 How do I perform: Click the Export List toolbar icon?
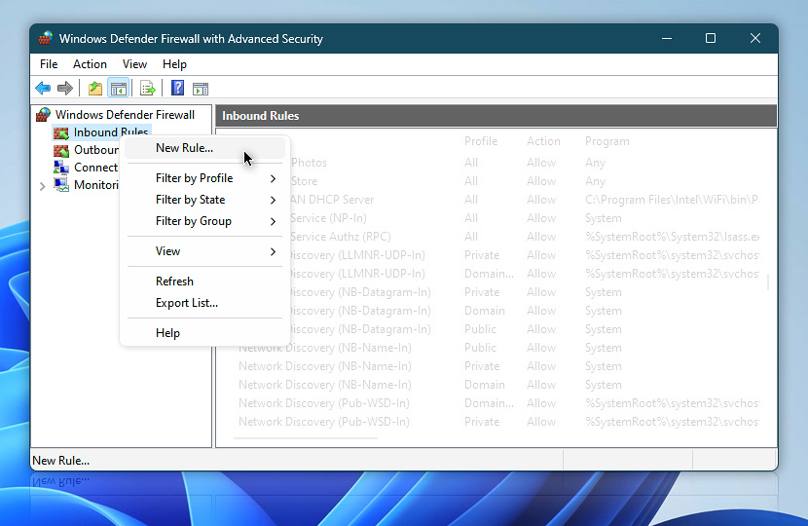(x=147, y=89)
